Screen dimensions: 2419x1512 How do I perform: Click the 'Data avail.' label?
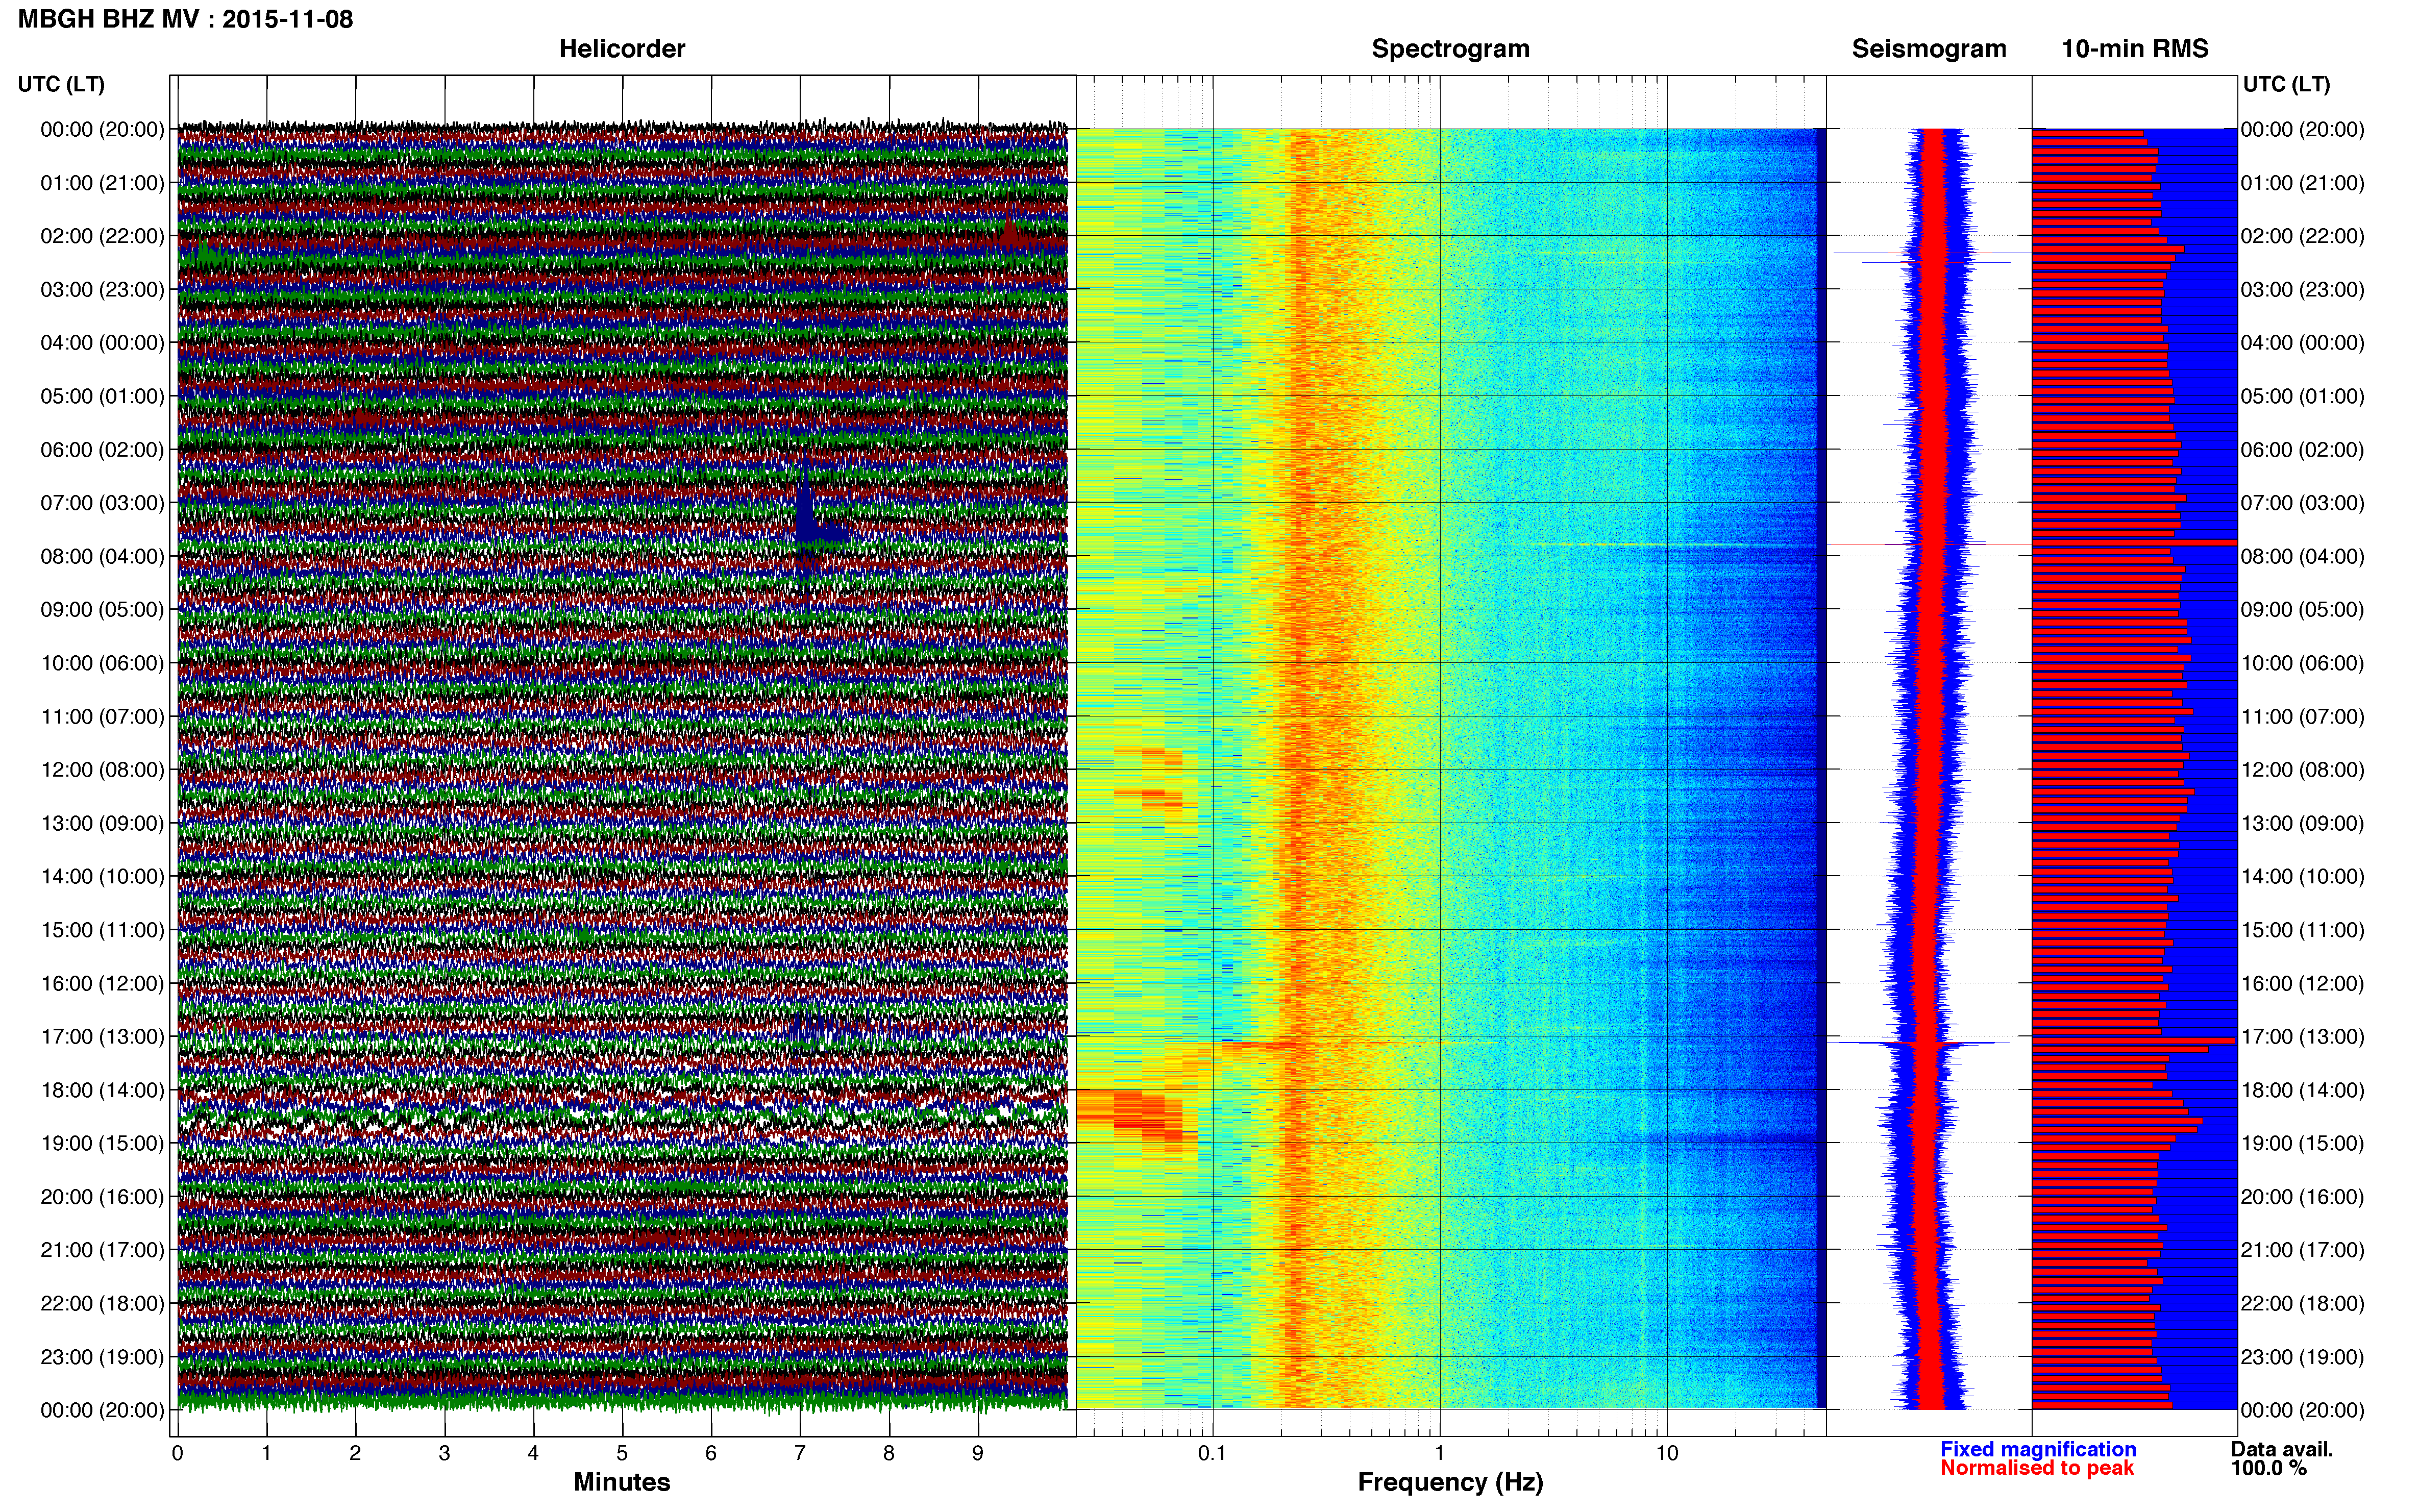2281,1449
